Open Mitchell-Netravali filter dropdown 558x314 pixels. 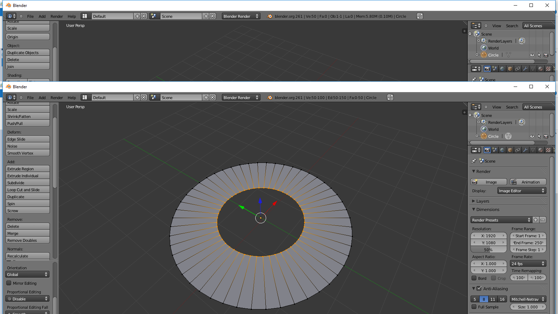(x=528, y=299)
